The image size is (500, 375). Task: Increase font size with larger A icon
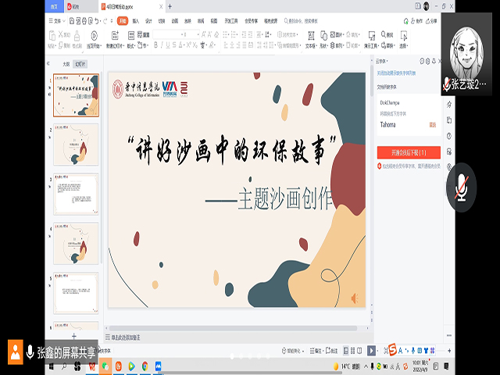[204, 34]
